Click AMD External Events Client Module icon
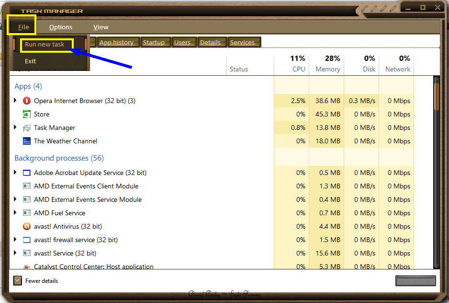This screenshot has height=303, width=449. (x=27, y=186)
